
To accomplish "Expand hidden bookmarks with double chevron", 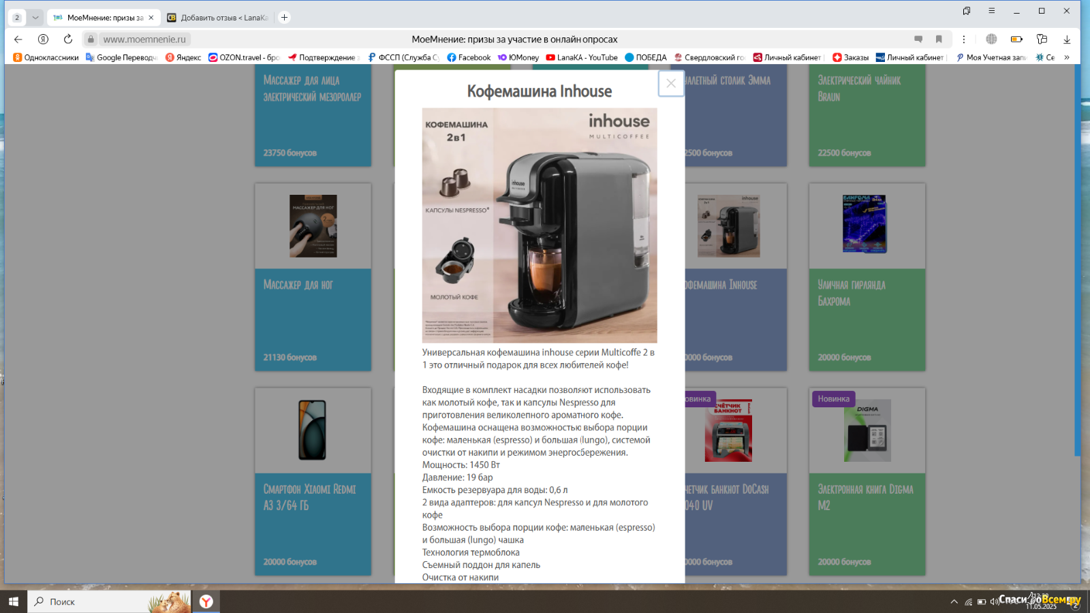I will [1067, 57].
